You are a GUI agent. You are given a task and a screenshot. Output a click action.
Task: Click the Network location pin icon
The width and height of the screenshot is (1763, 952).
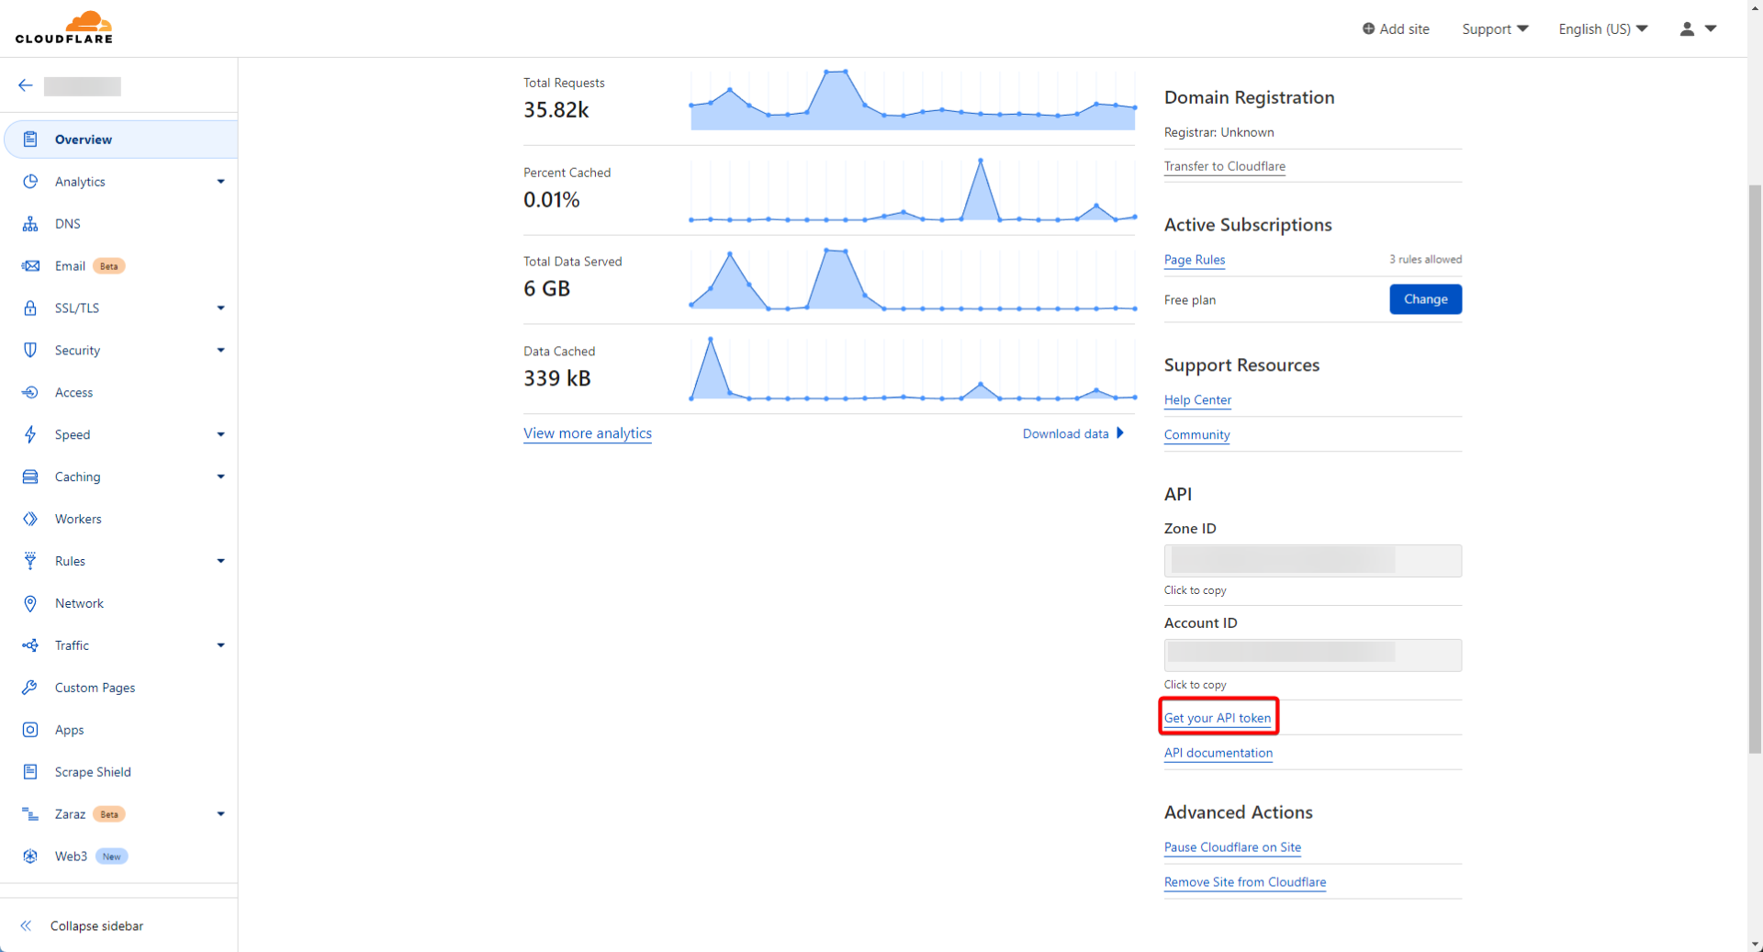tap(30, 603)
